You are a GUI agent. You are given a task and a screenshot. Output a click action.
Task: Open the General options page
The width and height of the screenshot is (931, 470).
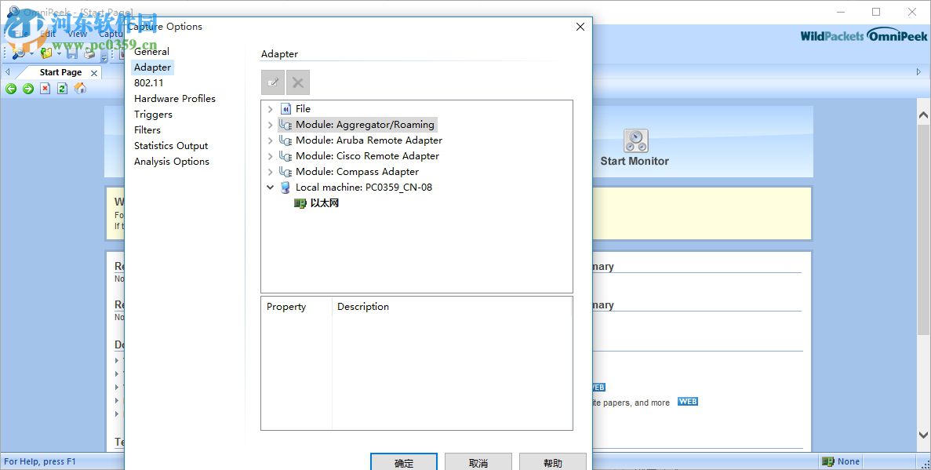click(x=151, y=52)
